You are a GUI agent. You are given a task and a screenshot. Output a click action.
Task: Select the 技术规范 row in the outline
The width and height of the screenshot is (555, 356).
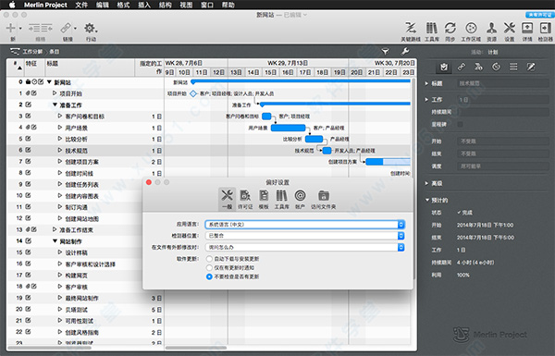[85, 151]
